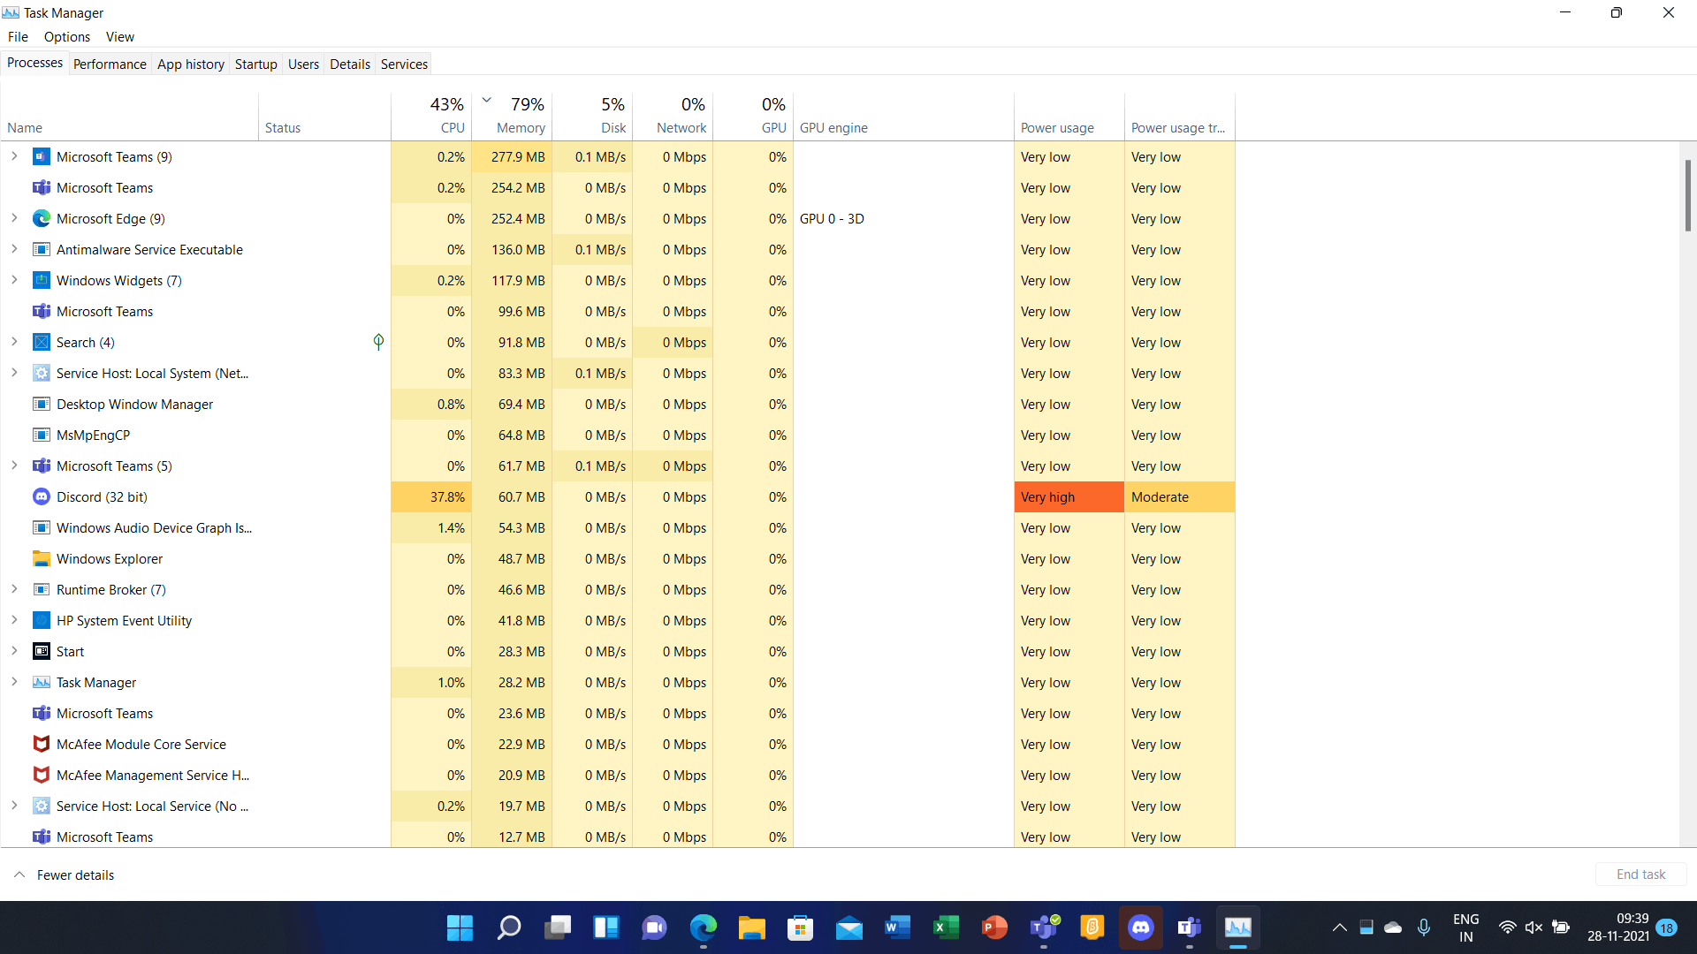Sort processes by Disk column
The width and height of the screenshot is (1697, 954).
pyautogui.click(x=592, y=116)
